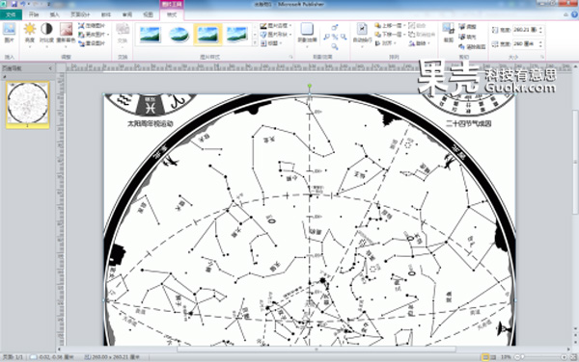Image resolution: width=579 pixels, height=362 pixels.
Task: Open the Rotate dropdown
Action: pyautogui.click(x=420, y=43)
